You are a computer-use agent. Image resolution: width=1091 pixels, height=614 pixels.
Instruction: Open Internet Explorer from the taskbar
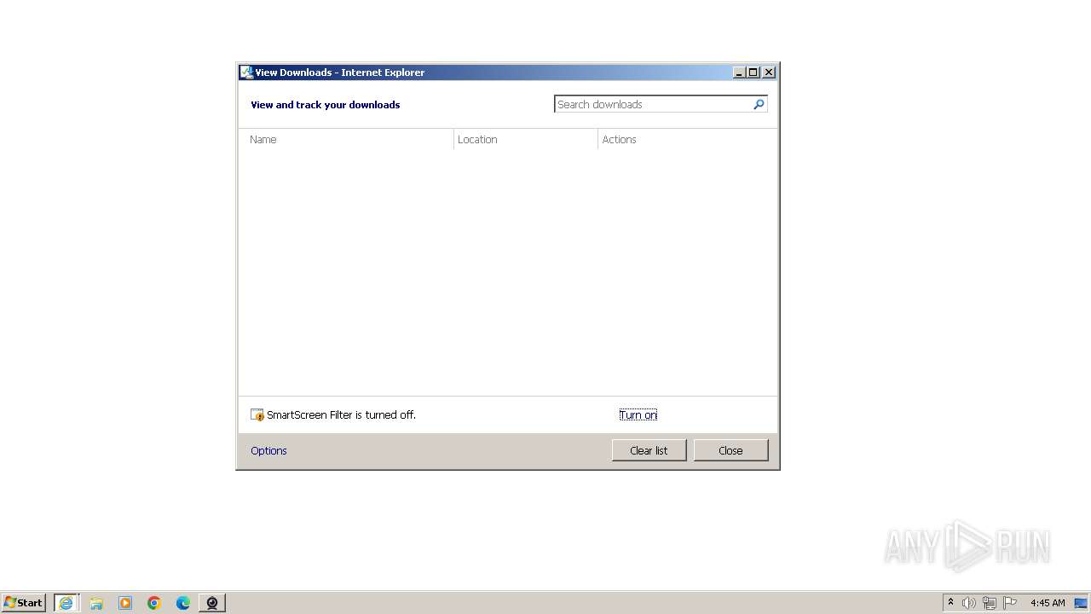point(66,603)
